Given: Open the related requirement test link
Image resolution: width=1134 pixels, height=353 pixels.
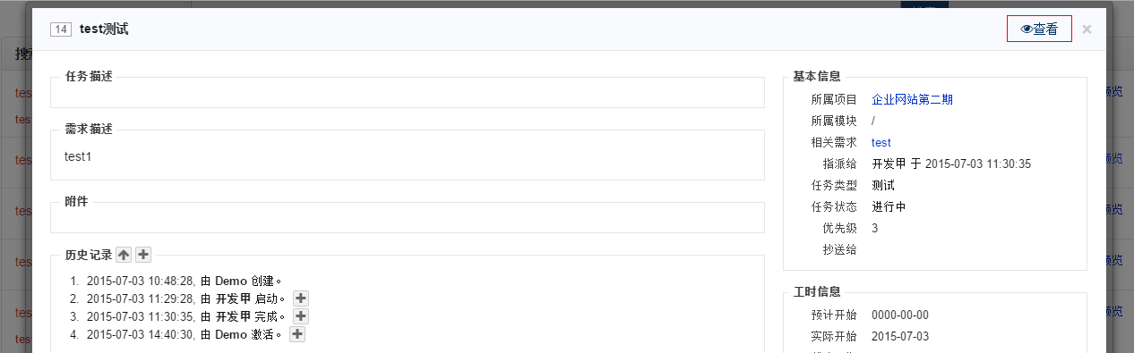Looking at the screenshot, I should tap(881, 142).
